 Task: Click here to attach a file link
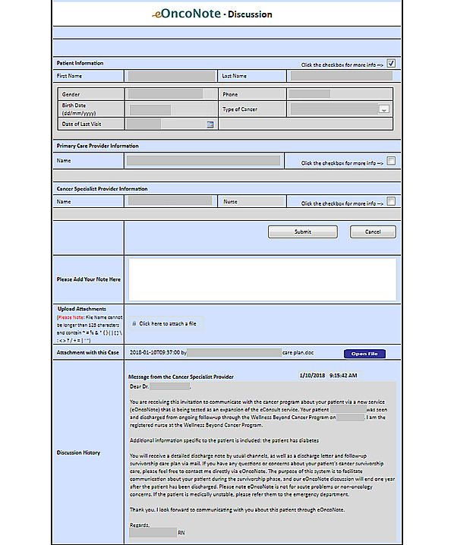click(x=168, y=323)
